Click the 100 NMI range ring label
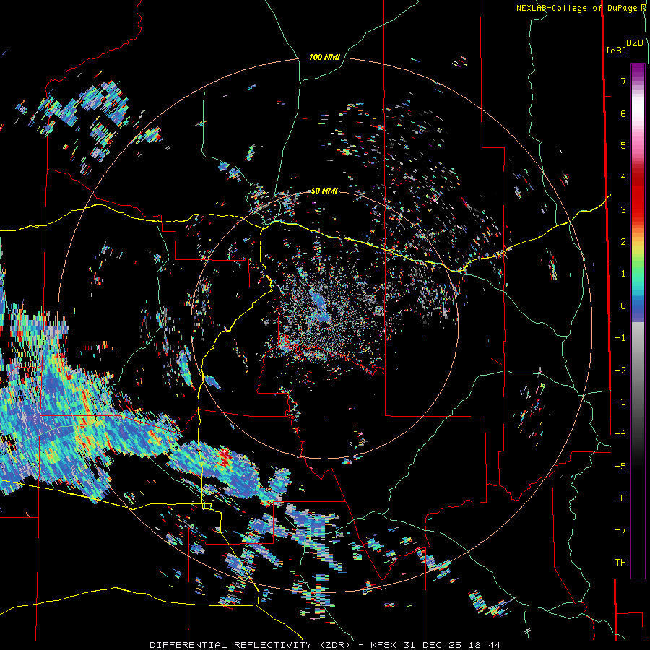650x650 pixels. pos(324,57)
